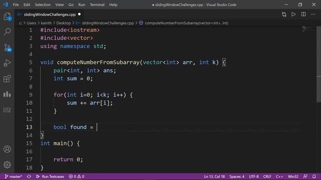Open the errors and warnings count indicator
The height and width of the screenshot is (180, 321).
tap(77, 176)
